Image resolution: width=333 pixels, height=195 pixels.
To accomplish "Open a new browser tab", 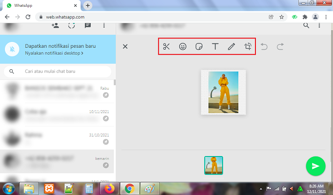I will 88,5.
